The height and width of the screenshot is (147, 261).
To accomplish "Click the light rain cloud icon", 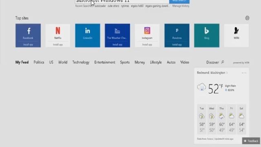I will (201, 87).
